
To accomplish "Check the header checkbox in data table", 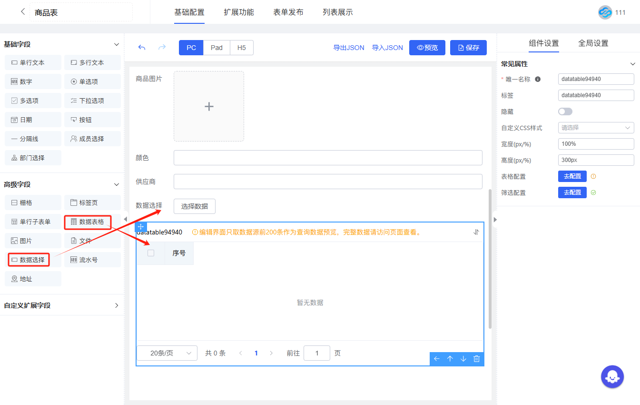I will pos(151,253).
